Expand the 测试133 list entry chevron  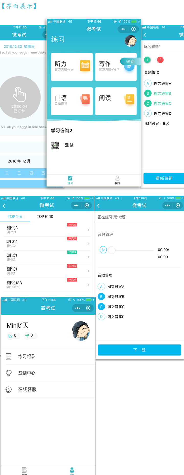point(88,285)
